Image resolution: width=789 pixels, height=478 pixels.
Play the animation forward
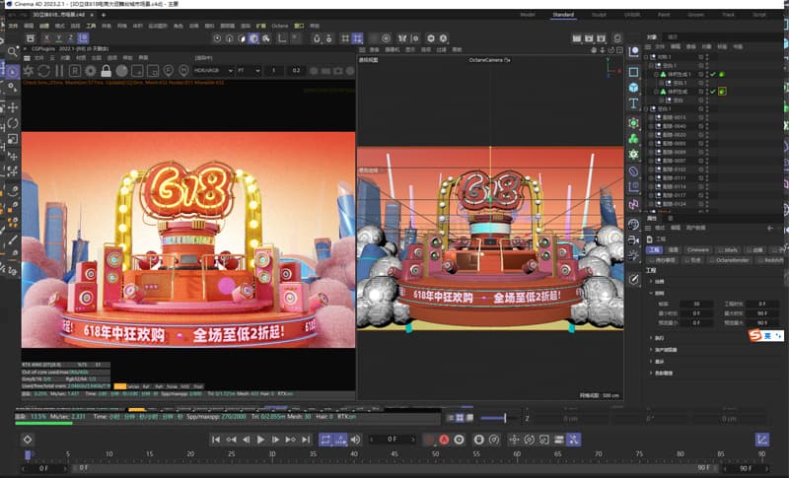260,440
